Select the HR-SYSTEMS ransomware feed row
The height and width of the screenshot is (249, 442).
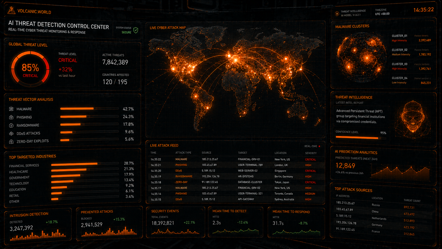click(235, 176)
